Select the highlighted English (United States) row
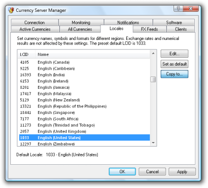Viewport: 208px width, 188px height. point(84,138)
